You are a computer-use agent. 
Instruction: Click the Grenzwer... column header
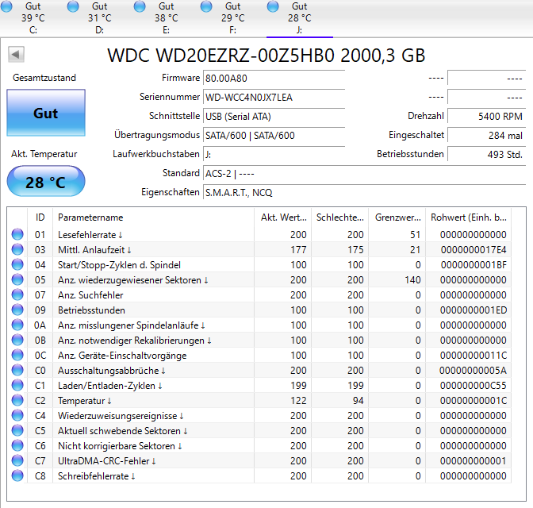click(x=397, y=217)
